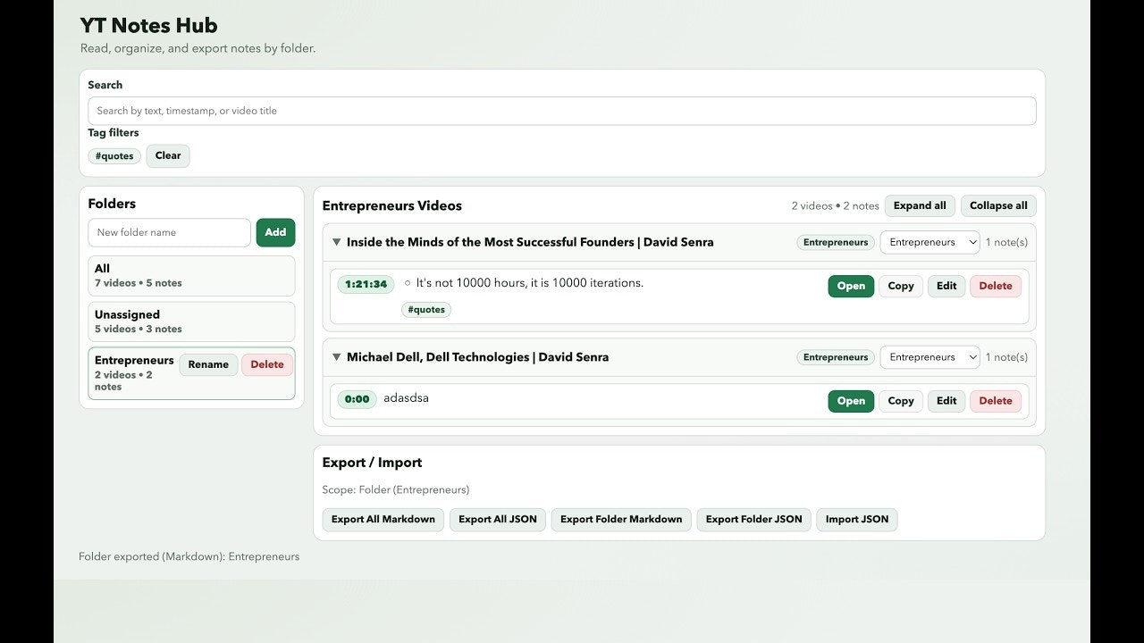The width and height of the screenshot is (1144, 643).
Task: Collapse all videos
Action: pos(998,205)
